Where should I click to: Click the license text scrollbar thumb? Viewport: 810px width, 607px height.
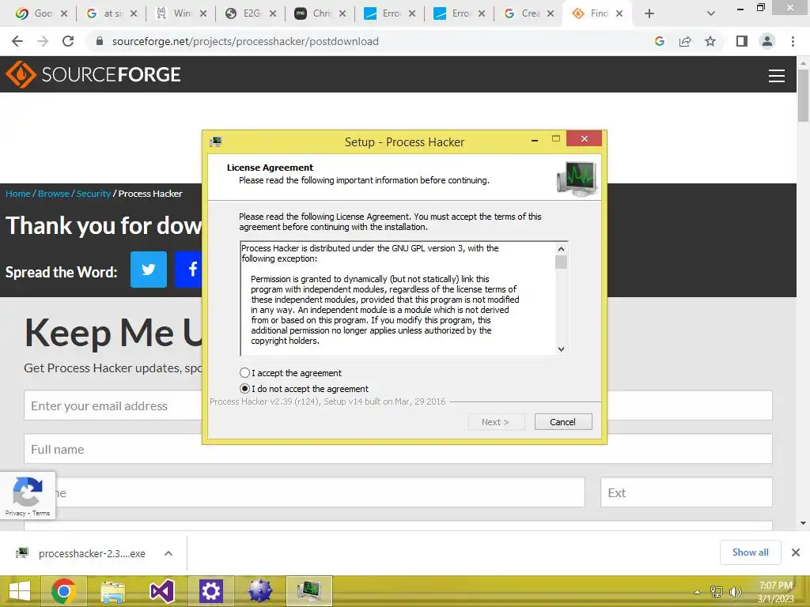561,262
